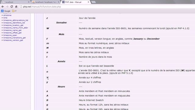Go back using the browser back arrow
195x110 pixels.
[x=3, y=7]
